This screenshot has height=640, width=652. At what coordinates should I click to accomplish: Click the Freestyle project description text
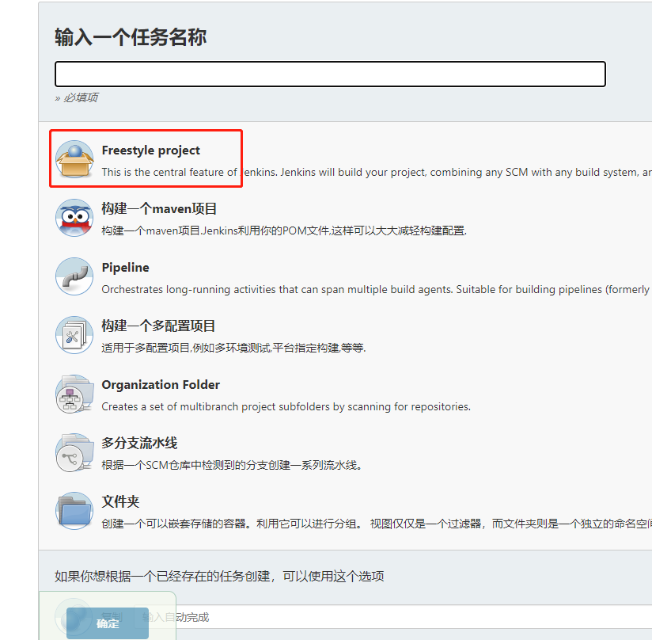click(377, 172)
